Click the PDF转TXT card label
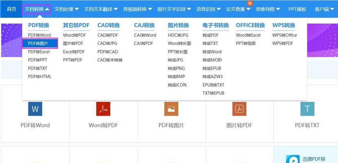The height and width of the screenshot is (163, 338). [307, 125]
